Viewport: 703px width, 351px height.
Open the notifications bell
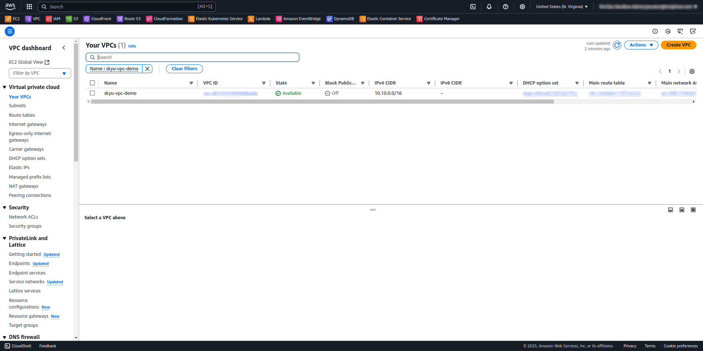[x=489, y=7]
